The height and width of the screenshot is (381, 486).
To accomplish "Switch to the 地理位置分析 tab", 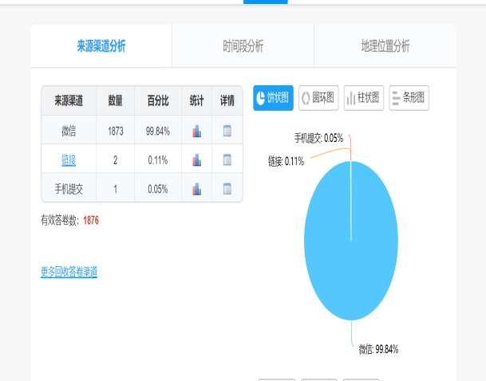I will (385, 46).
